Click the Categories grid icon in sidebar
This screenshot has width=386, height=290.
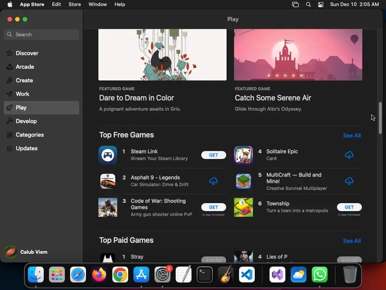[9, 135]
